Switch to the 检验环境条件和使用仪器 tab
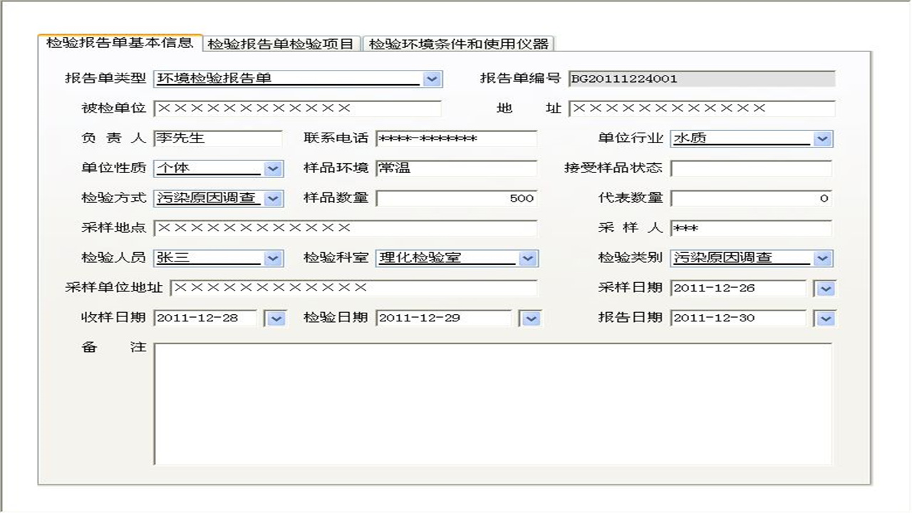This screenshot has height=513, width=912. [x=460, y=43]
